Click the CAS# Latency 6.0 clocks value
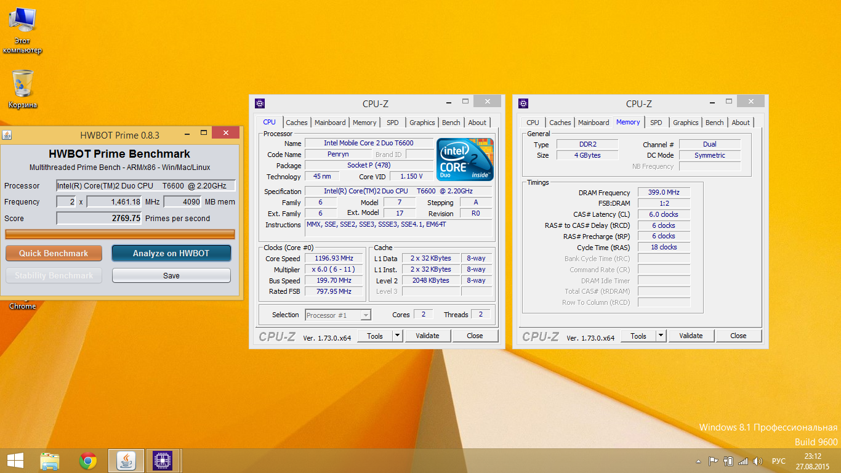The height and width of the screenshot is (473, 841). [664, 214]
